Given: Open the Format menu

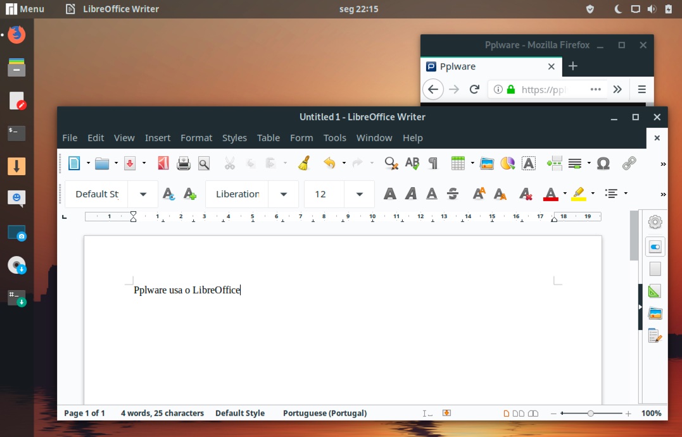Looking at the screenshot, I should pyautogui.click(x=196, y=137).
